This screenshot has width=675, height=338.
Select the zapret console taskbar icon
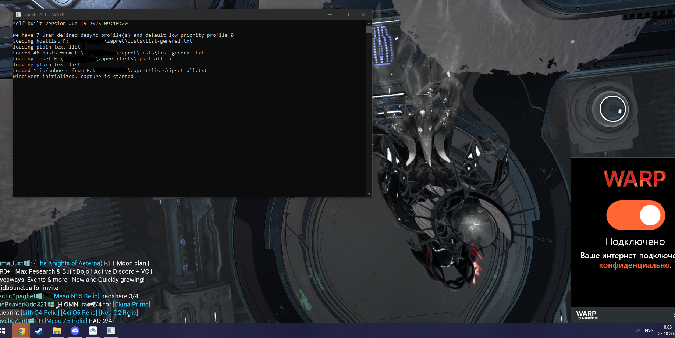click(x=111, y=331)
